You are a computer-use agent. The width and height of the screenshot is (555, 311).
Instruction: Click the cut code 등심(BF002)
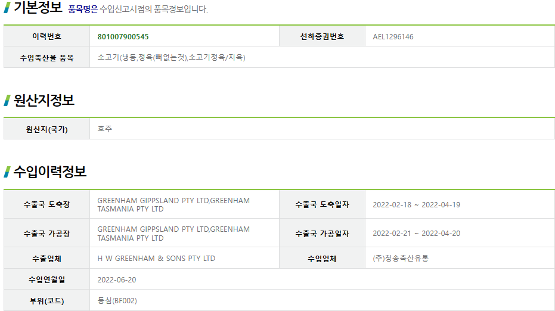click(117, 301)
